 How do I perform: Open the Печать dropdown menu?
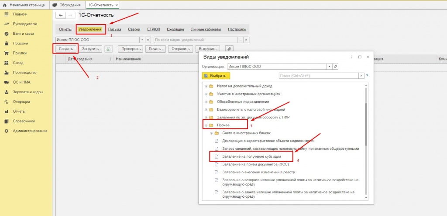coord(156,49)
